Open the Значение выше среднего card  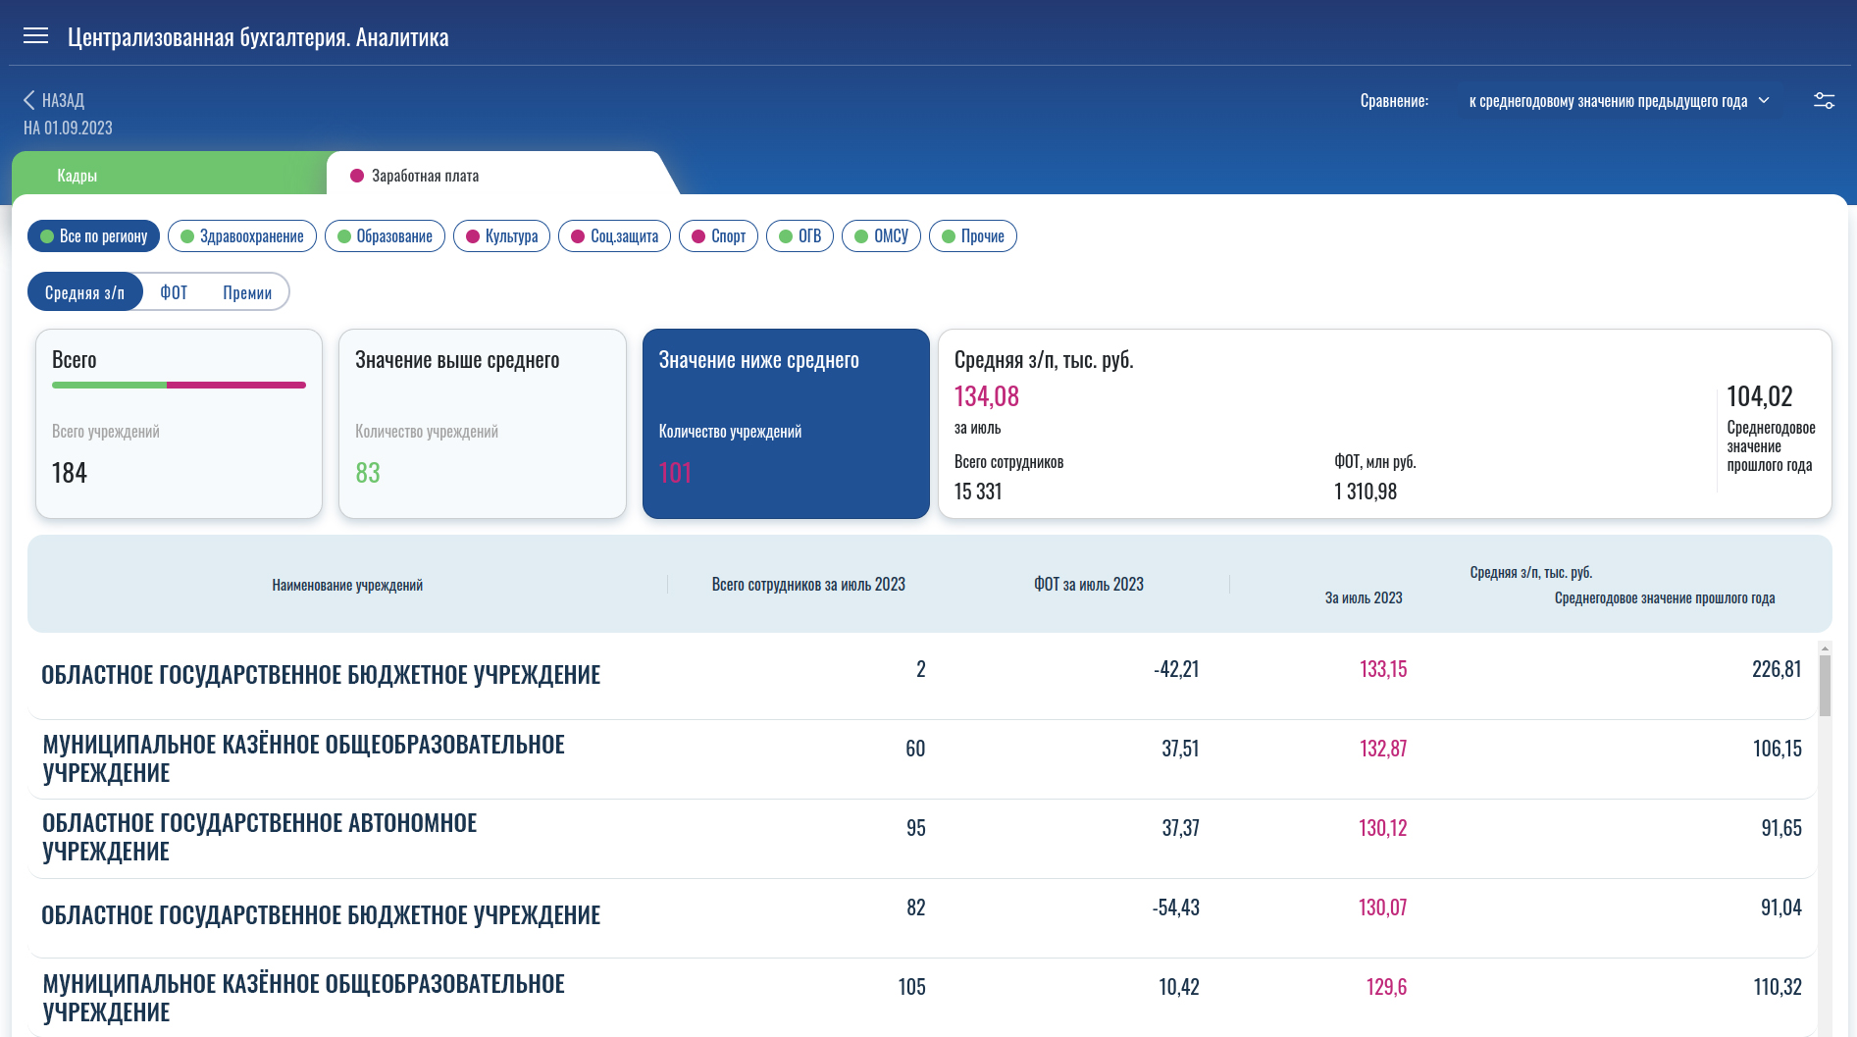tap(482, 423)
